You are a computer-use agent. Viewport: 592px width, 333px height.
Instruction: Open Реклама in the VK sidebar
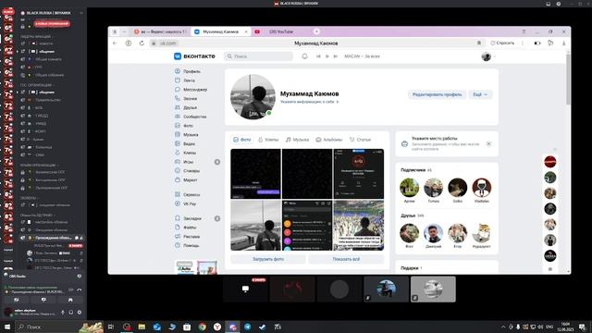[188, 237]
